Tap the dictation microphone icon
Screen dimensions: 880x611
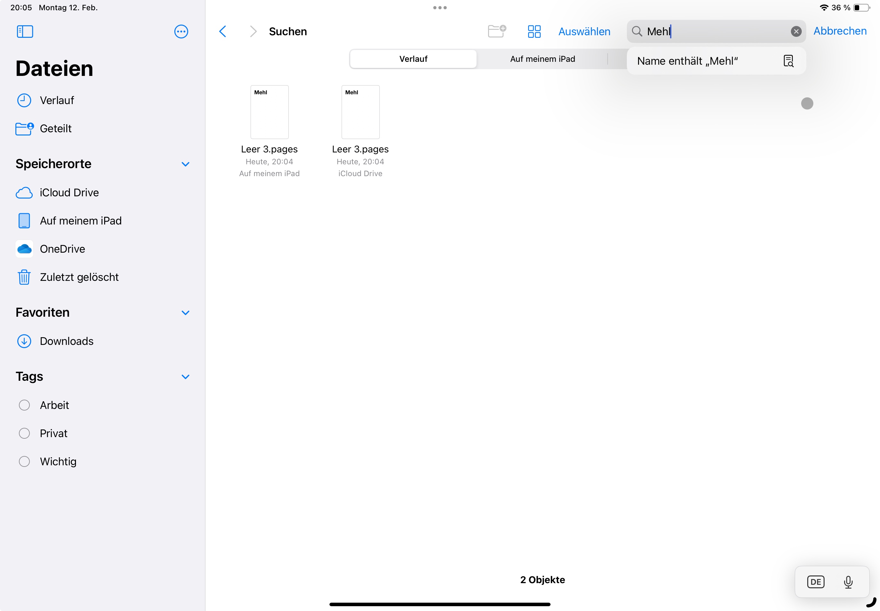[x=848, y=582]
